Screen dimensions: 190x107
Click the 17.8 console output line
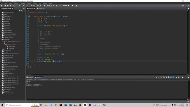pos(28,81)
